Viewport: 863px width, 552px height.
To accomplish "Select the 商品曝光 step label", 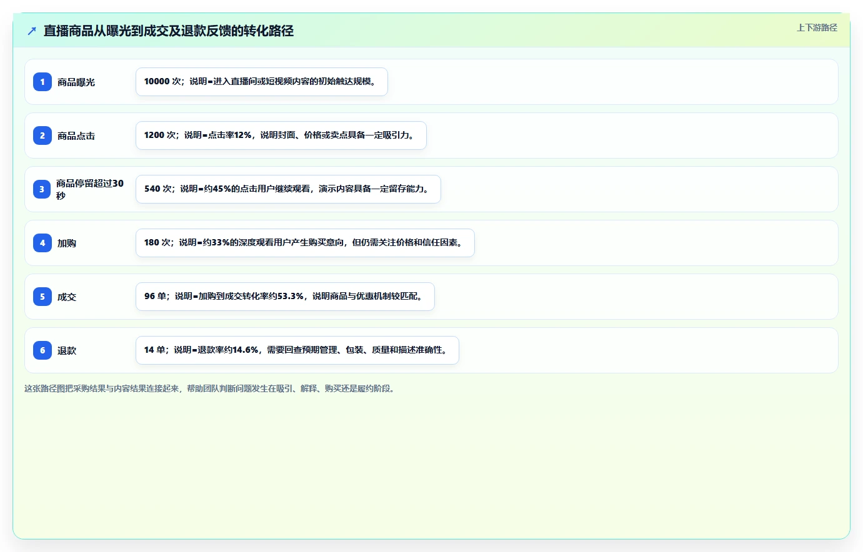I will point(76,82).
